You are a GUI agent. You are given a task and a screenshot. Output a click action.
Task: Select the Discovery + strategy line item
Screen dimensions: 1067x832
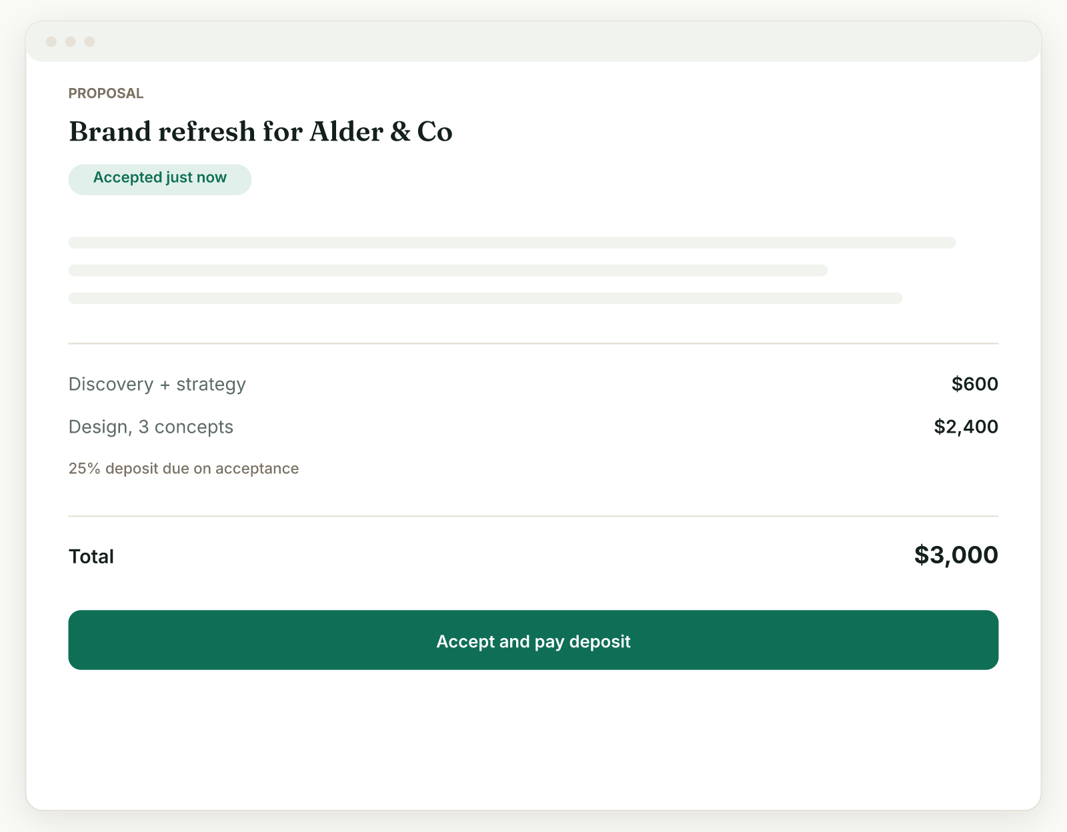click(157, 385)
